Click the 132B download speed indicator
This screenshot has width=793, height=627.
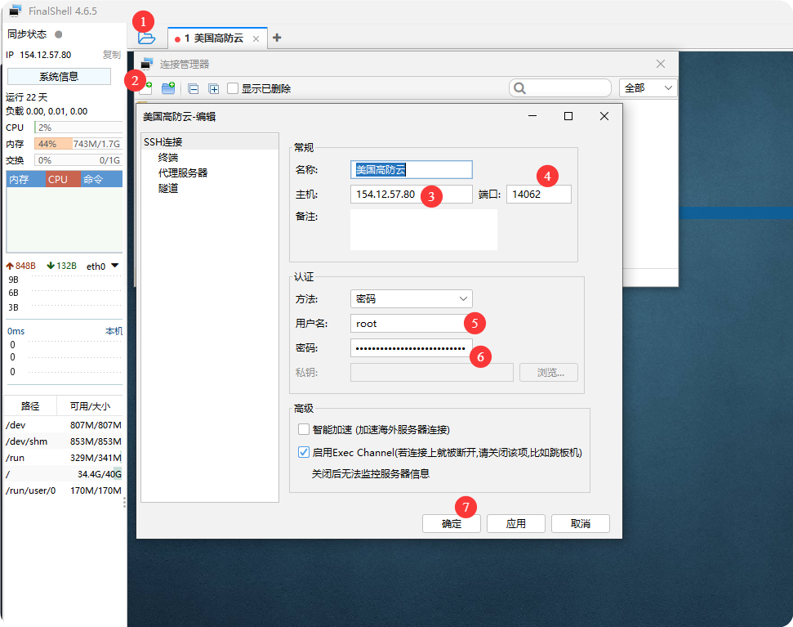click(x=62, y=266)
